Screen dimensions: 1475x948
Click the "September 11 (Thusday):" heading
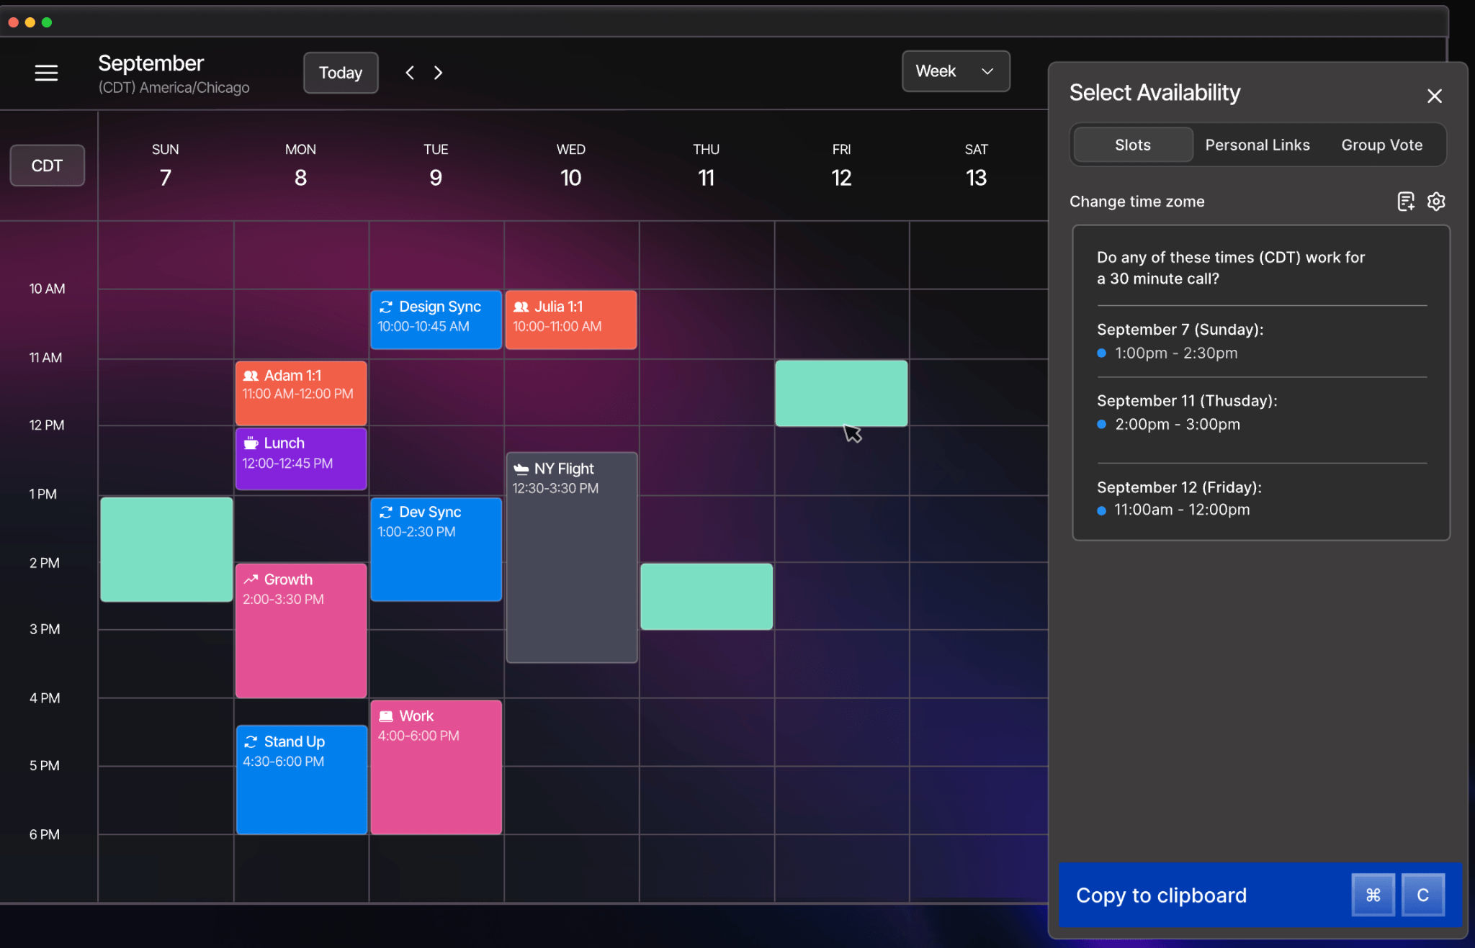pyautogui.click(x=1187, y=401)
